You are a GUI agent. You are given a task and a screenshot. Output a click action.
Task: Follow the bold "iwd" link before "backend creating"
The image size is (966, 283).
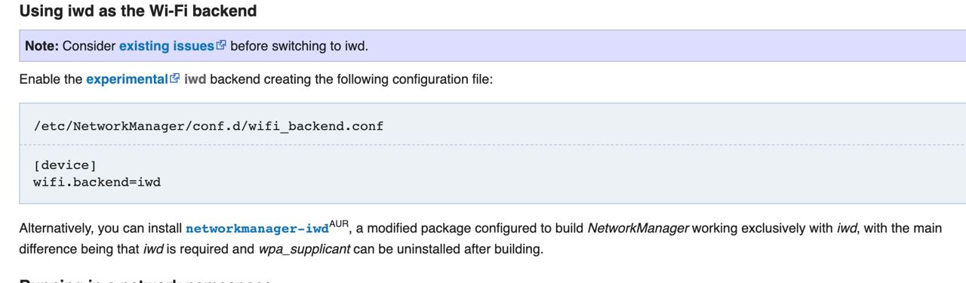(x=195, y=78)
